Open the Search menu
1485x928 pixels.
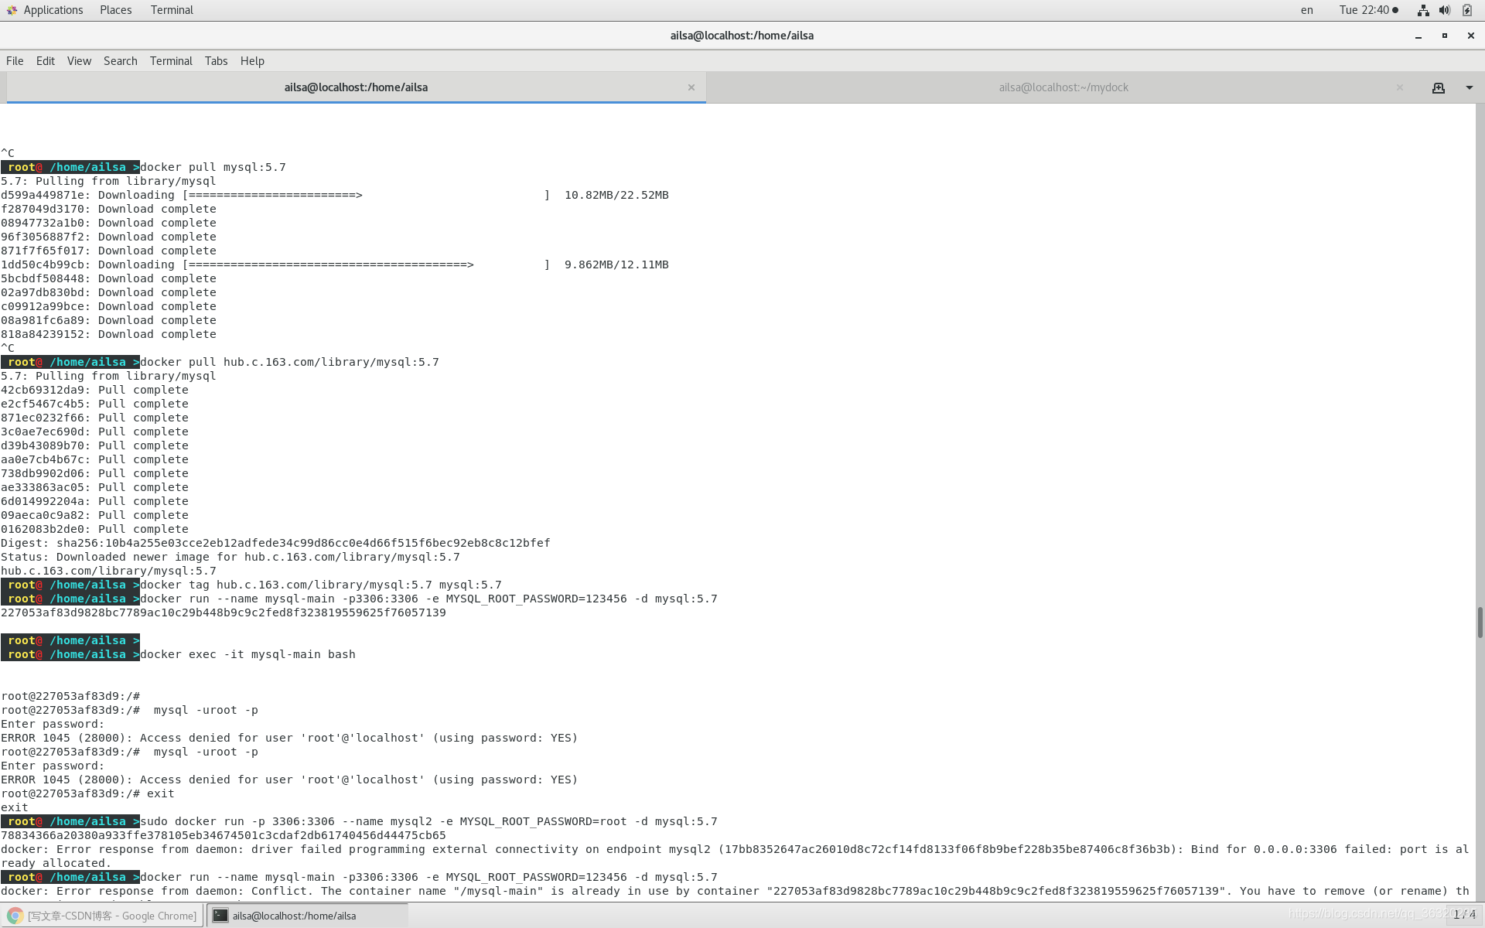120,61
